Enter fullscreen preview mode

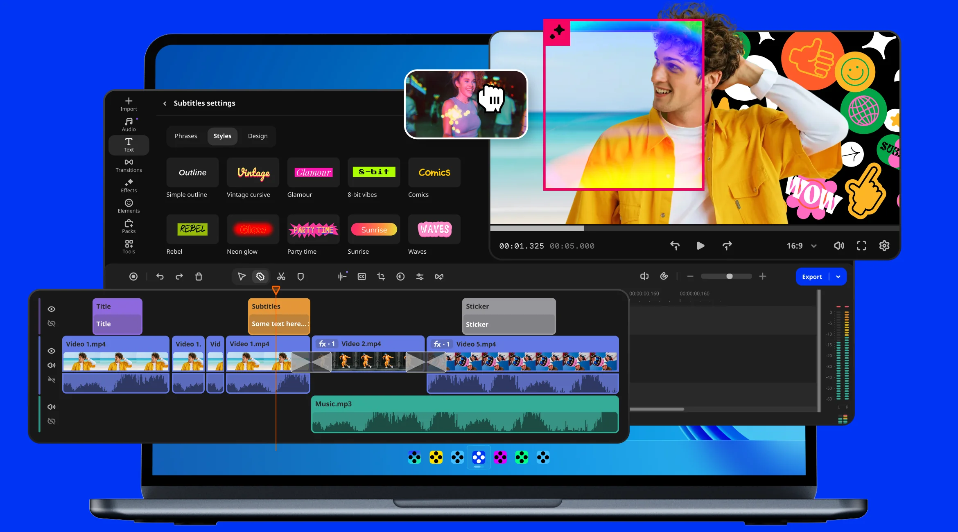pos(861,246)
